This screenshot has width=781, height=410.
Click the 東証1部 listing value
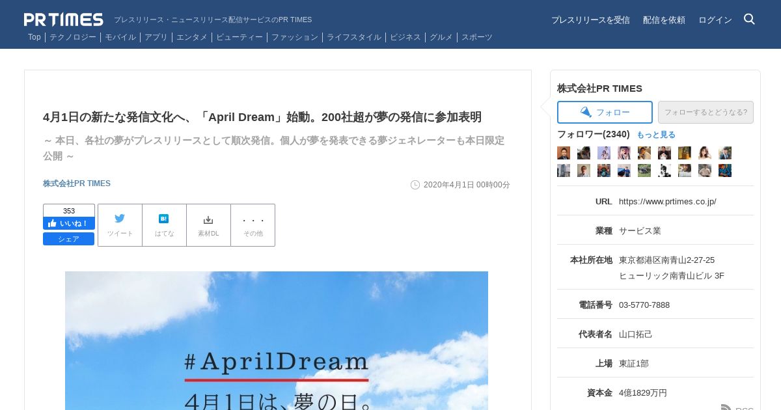point(634,363)
